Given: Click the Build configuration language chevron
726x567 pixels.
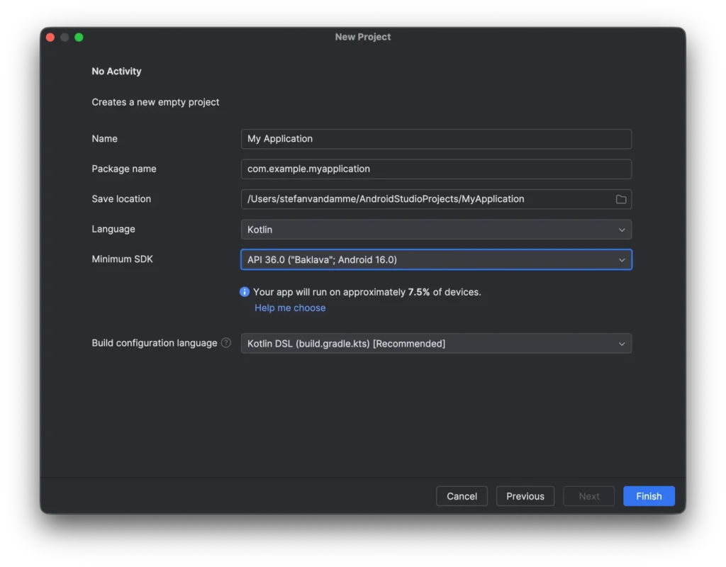Looking at the screenshot, I should (x=622, y=343).
